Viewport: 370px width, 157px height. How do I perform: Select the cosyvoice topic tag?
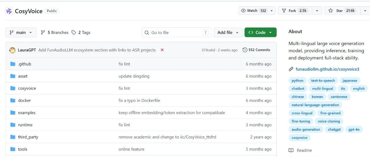pos(299,137)
